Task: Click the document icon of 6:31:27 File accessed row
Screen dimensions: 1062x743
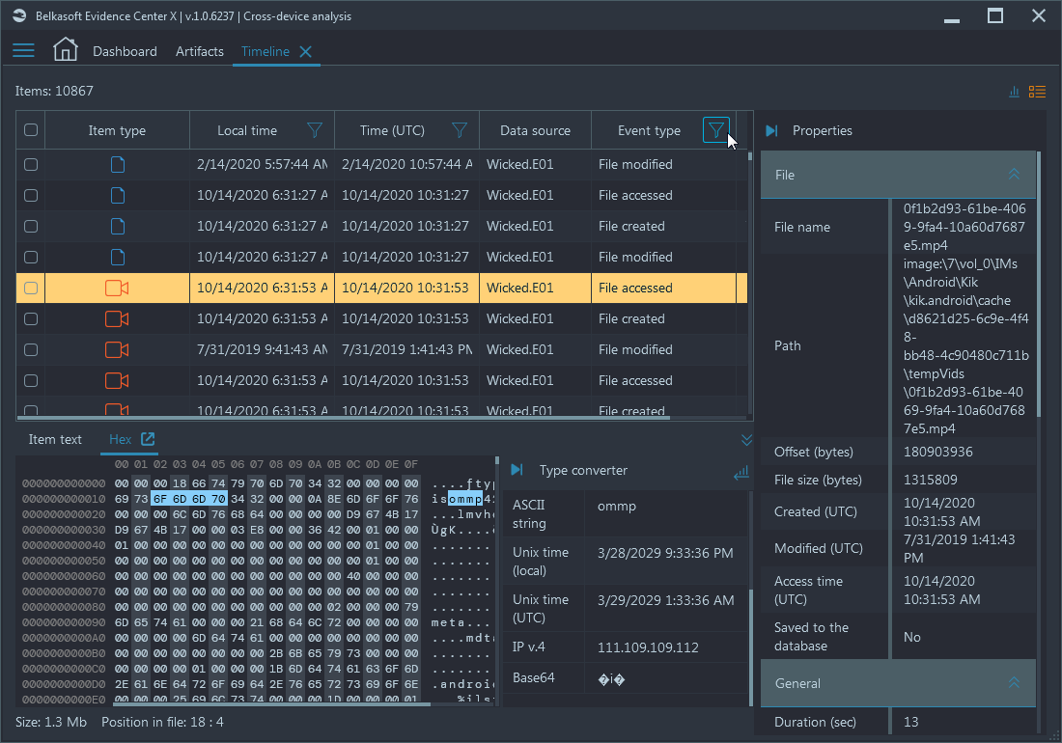Action: [117, 196]
